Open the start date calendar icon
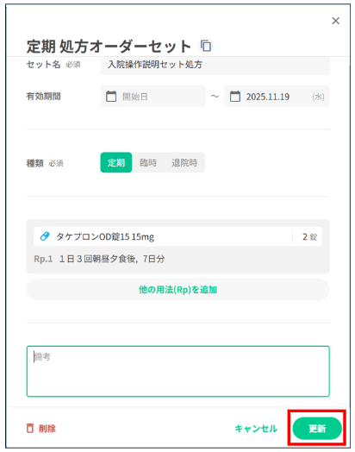355x452 pixels. [111, 97]
